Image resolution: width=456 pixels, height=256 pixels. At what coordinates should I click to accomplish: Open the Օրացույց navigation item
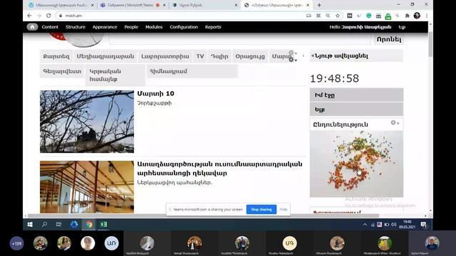click(250, 56)
